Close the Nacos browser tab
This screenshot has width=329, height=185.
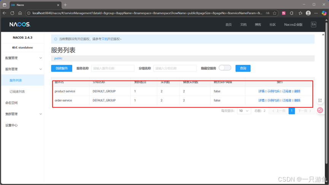point(58,5)
